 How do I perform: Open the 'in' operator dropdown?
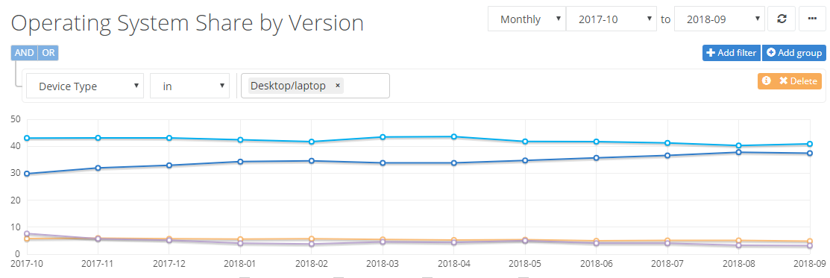[189, 86]
